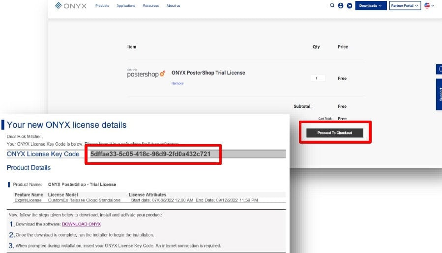Open language selector chevron beside flag

[x=433, y=6]
